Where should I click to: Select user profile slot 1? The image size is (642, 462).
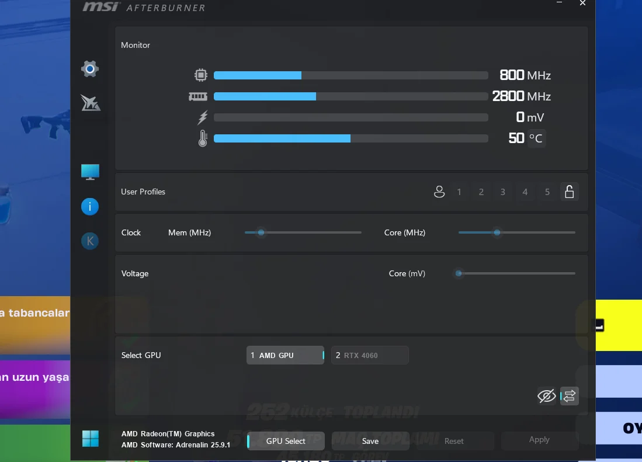pos(459,192)
